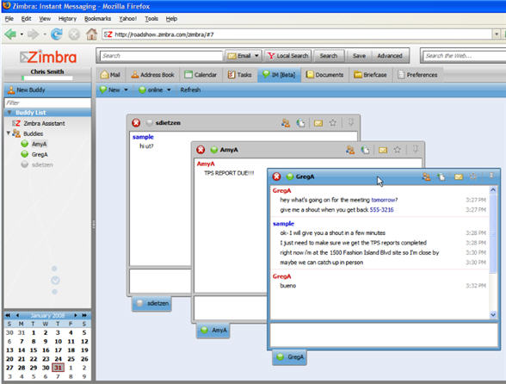Click the Firefox back arrow
The image size is (506, 384).
click(x=10, y=34)
